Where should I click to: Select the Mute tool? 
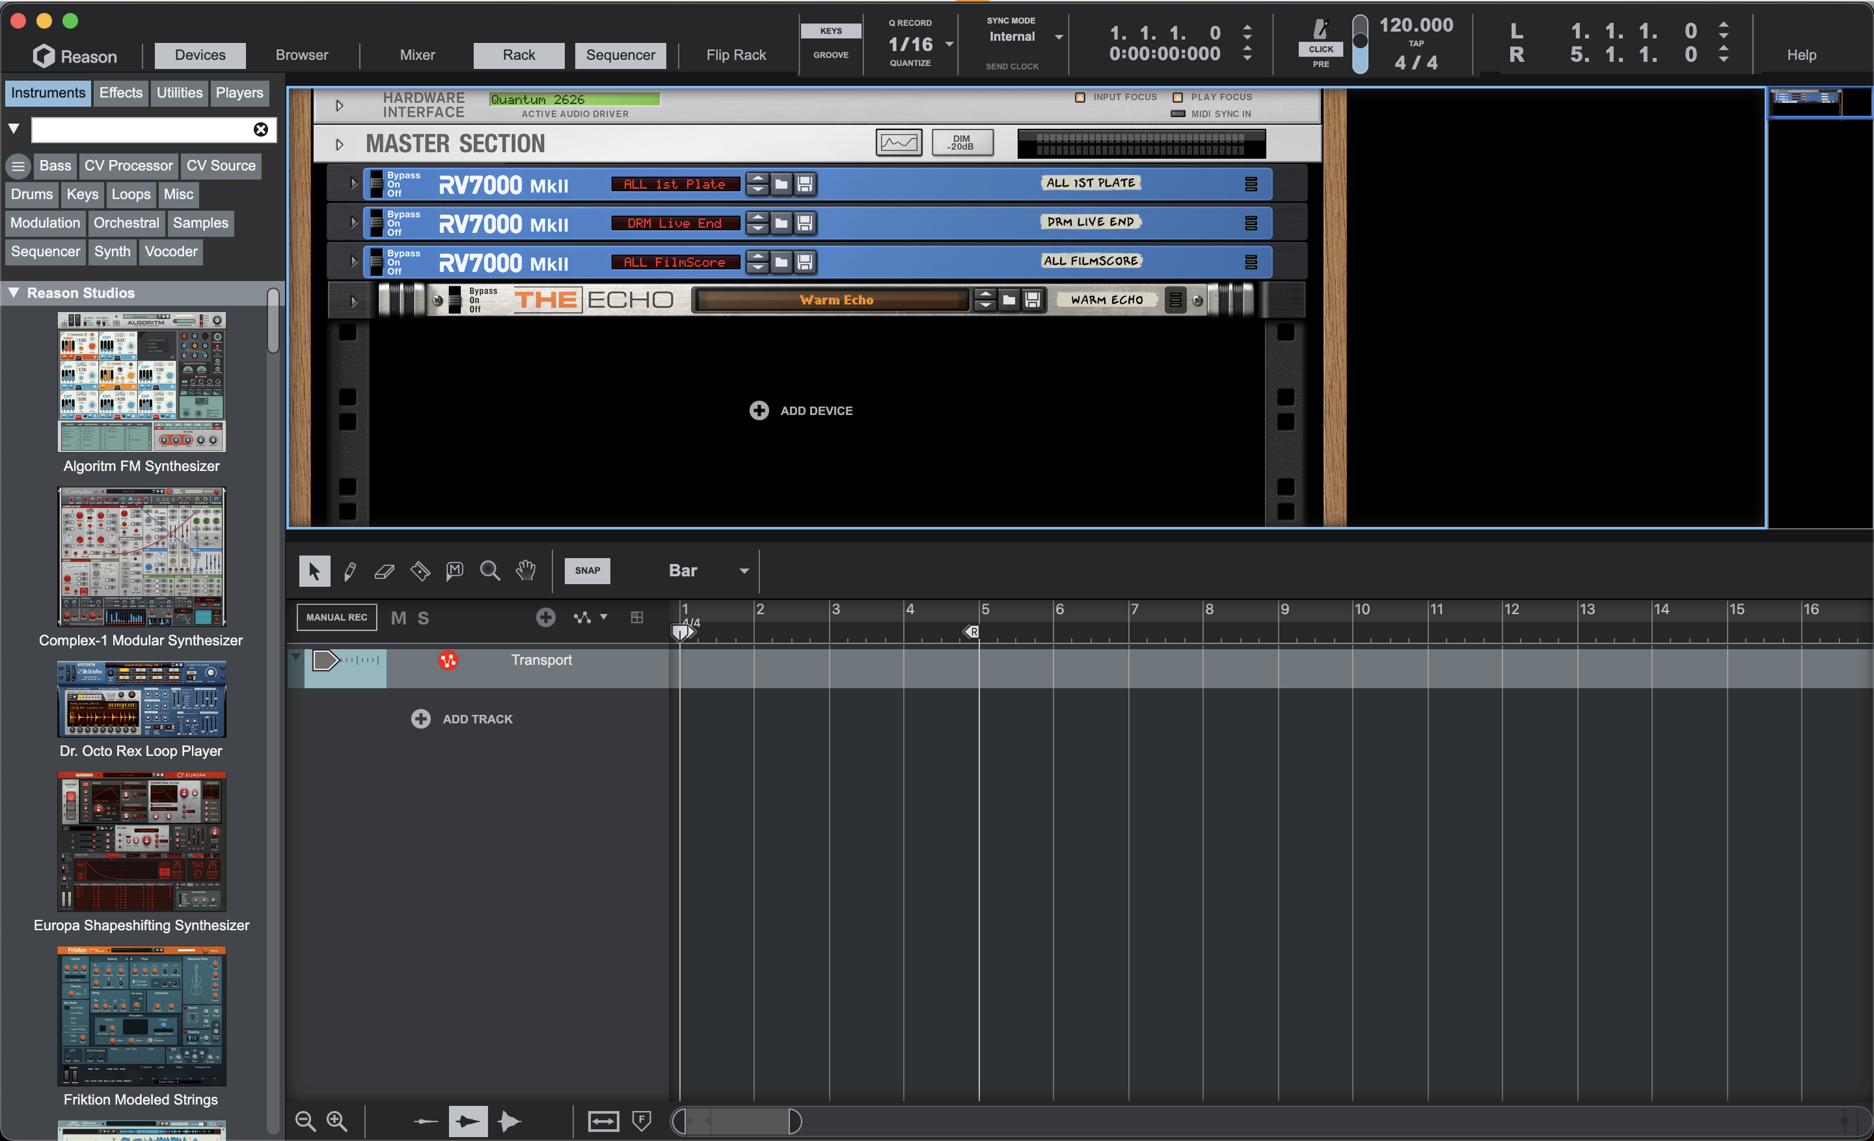[x=455, y=571]
